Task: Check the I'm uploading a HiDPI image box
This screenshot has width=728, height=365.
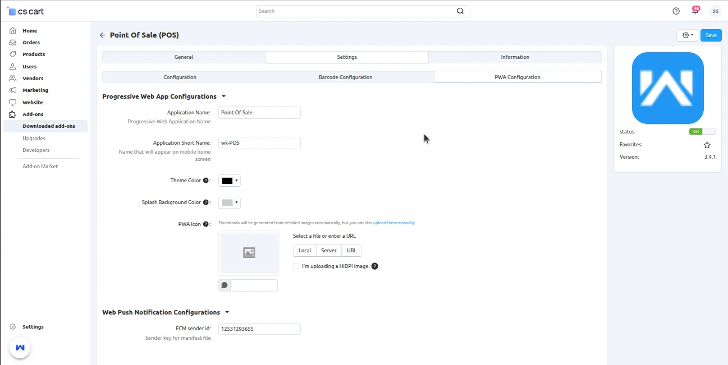Action: pos(296,266)
